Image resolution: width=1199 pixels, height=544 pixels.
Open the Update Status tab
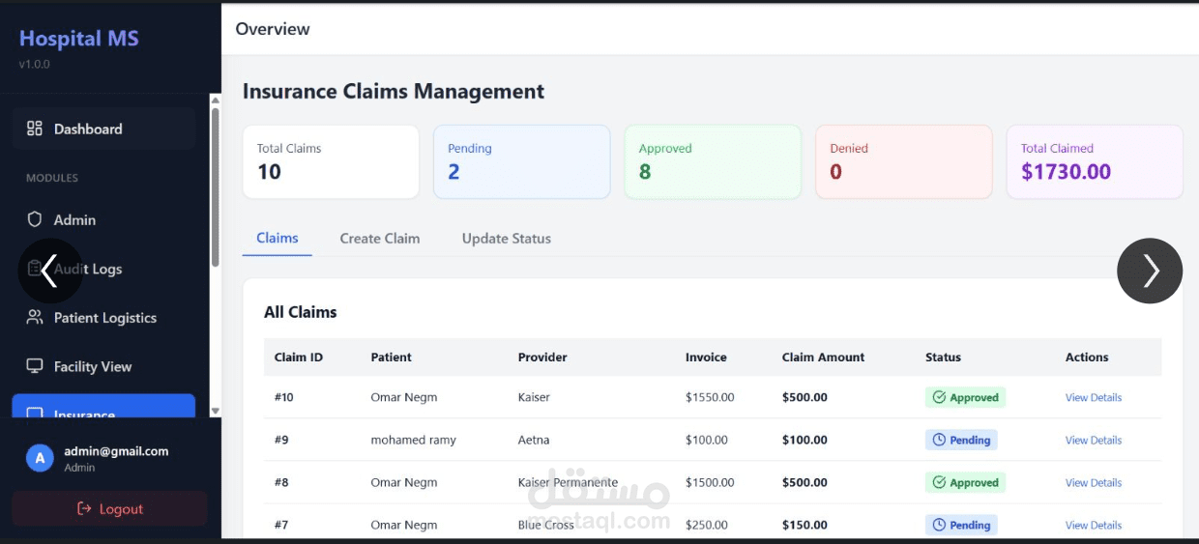506,239
